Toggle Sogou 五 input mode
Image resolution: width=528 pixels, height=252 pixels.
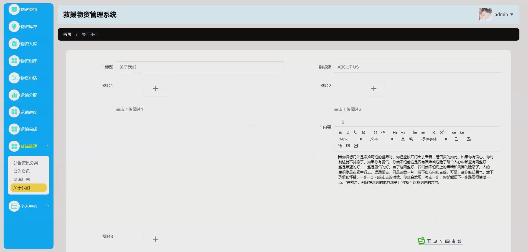pyautogui.click(x=429, y=241)
